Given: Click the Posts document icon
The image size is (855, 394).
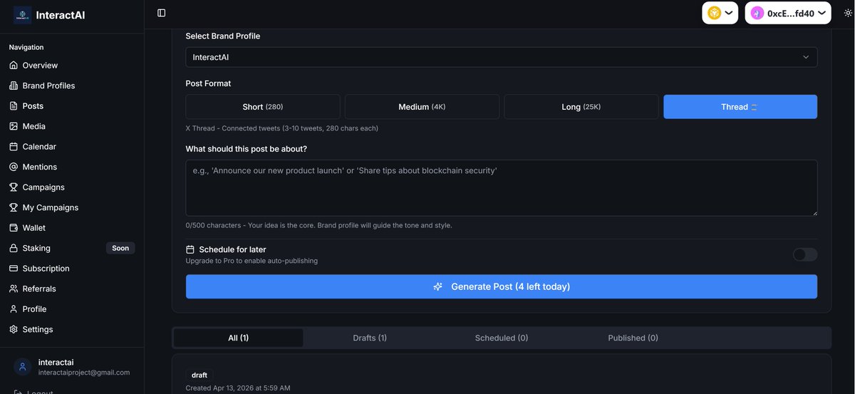Looking at the screenshot, I should pyautogui.click(x=14, y=105).
